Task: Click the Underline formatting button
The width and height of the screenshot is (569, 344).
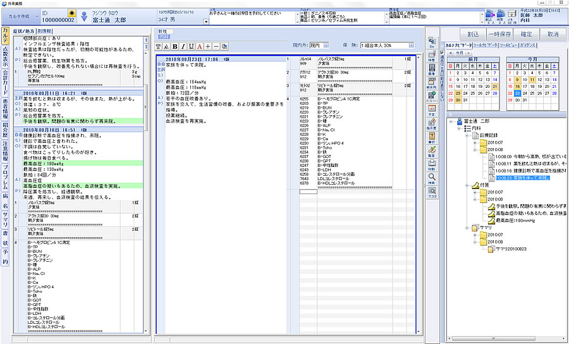Action: [191, 47]
